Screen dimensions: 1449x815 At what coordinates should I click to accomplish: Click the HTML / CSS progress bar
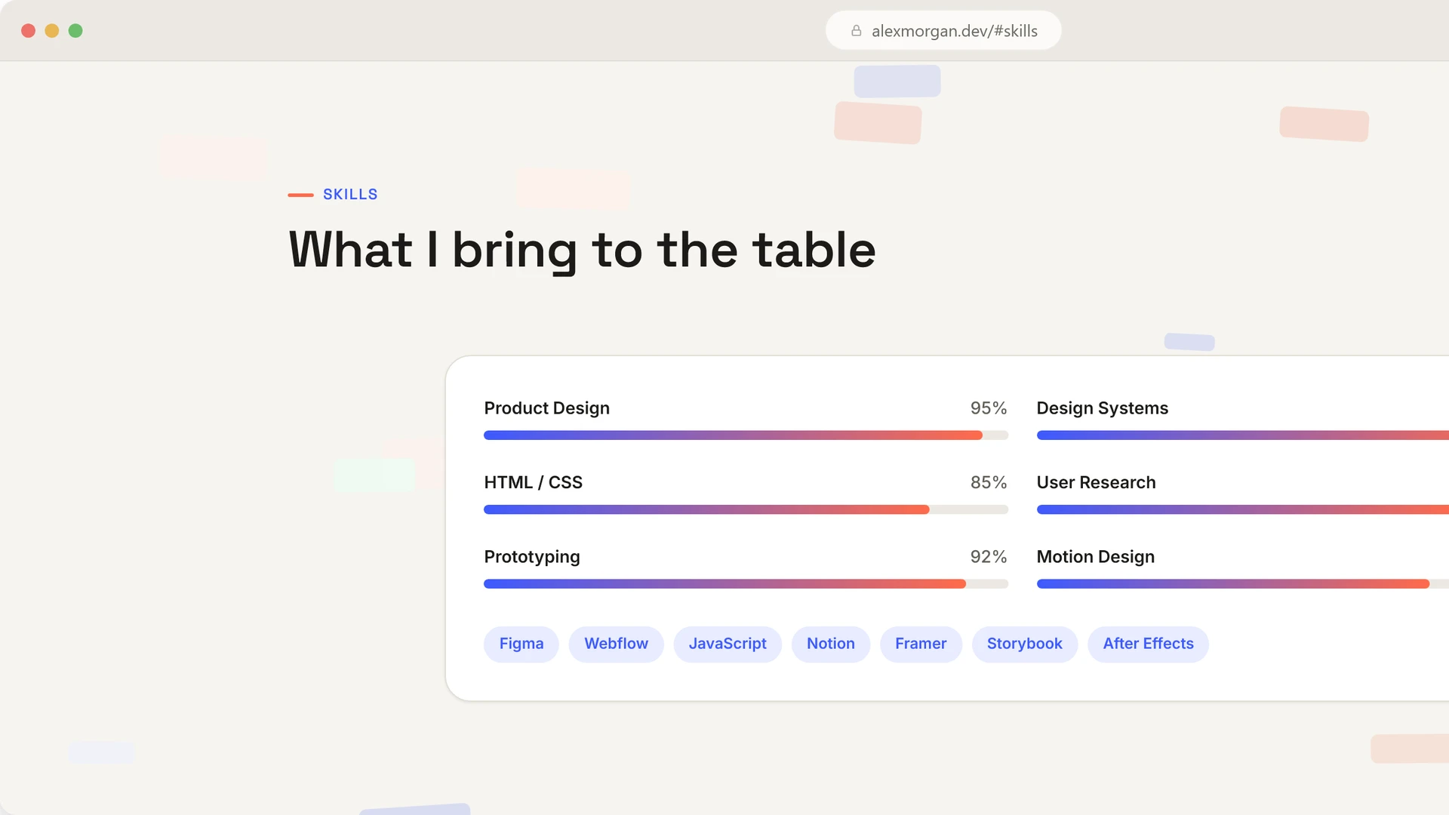point(746,509)
